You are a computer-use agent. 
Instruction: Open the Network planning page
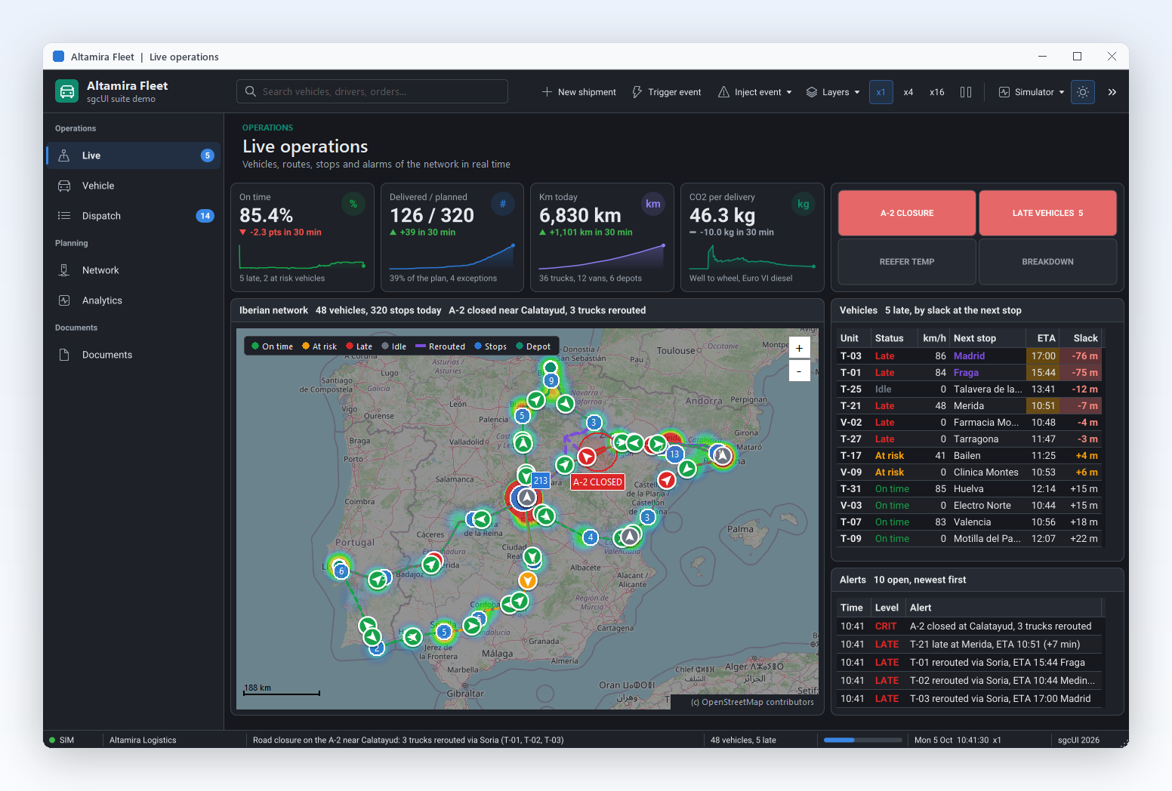[x=133, y=270]
